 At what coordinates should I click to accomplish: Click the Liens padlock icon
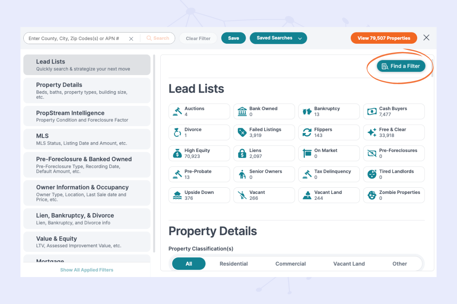click(x=242, y=153)
